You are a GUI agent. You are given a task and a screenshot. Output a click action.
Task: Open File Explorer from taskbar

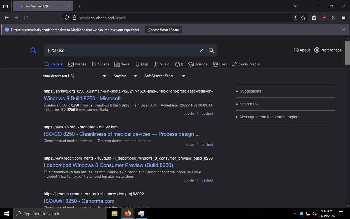pyautogui.click(x=114, y=214)
